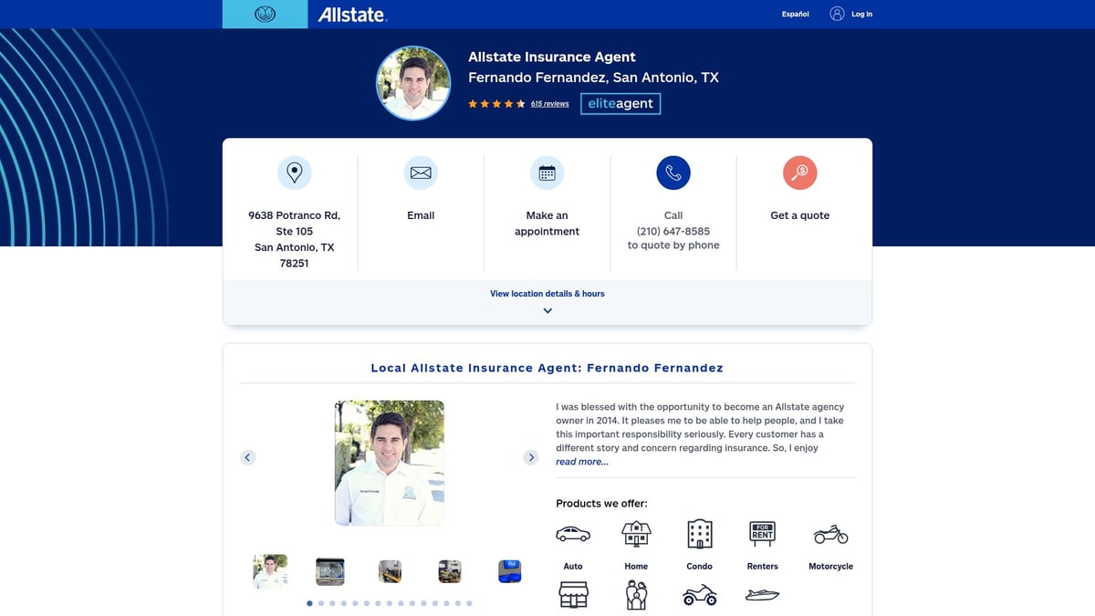1095x616 pixels.
Task: Click the ATV product icon
Action: (x=699, y=595)
